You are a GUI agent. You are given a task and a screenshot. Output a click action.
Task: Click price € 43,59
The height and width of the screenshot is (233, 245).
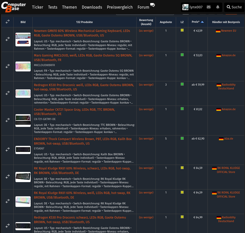(198, 31)
